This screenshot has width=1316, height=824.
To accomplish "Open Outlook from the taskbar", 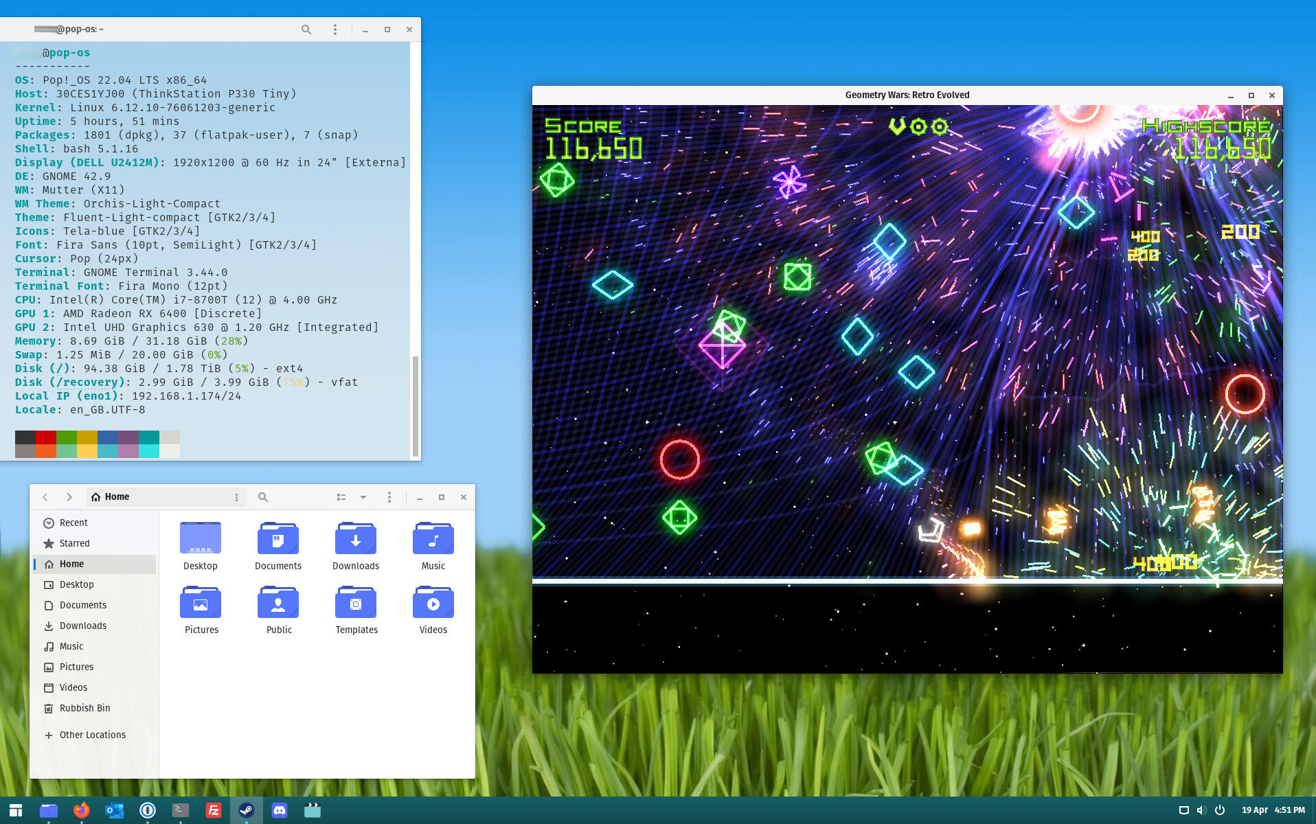I will click(115, 811).
